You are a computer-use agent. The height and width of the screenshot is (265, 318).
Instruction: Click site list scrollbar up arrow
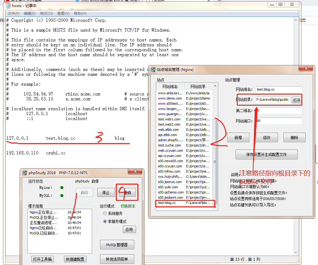point(215,86)
